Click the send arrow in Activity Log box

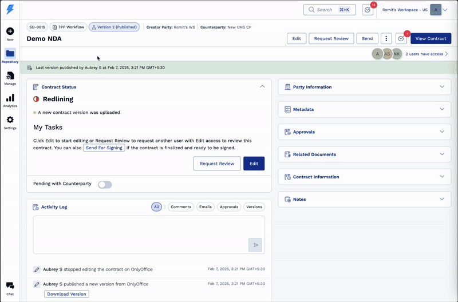point(255,245)
